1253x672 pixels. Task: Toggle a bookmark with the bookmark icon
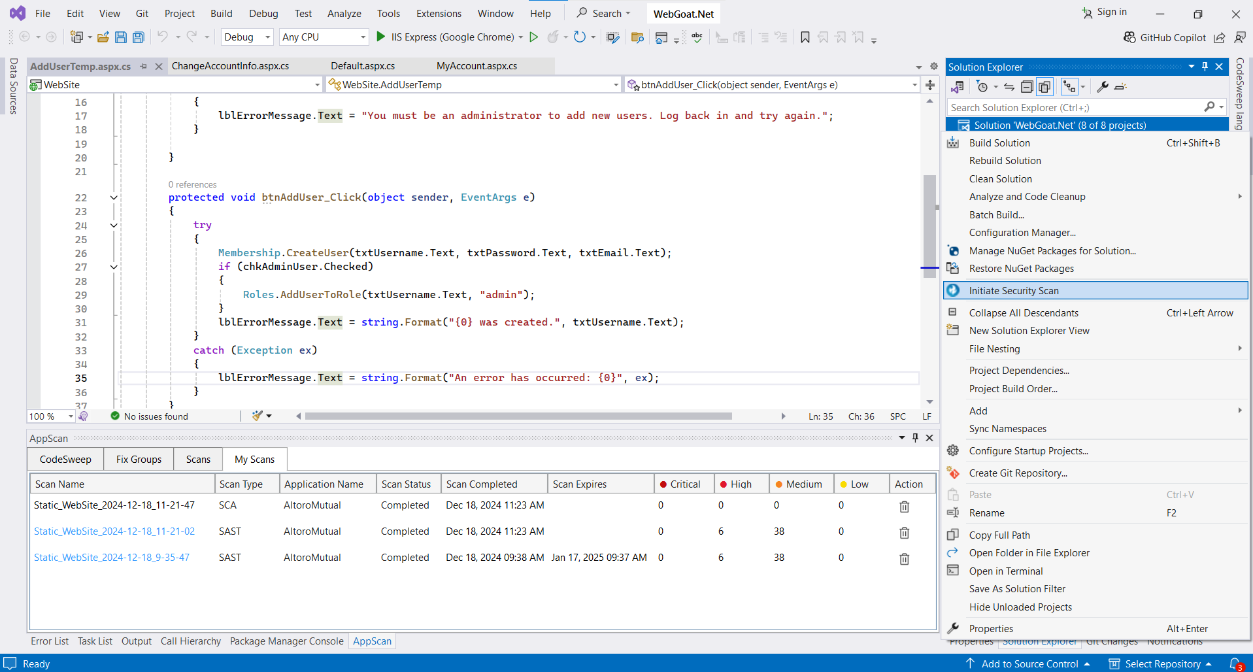pos(805,37)
